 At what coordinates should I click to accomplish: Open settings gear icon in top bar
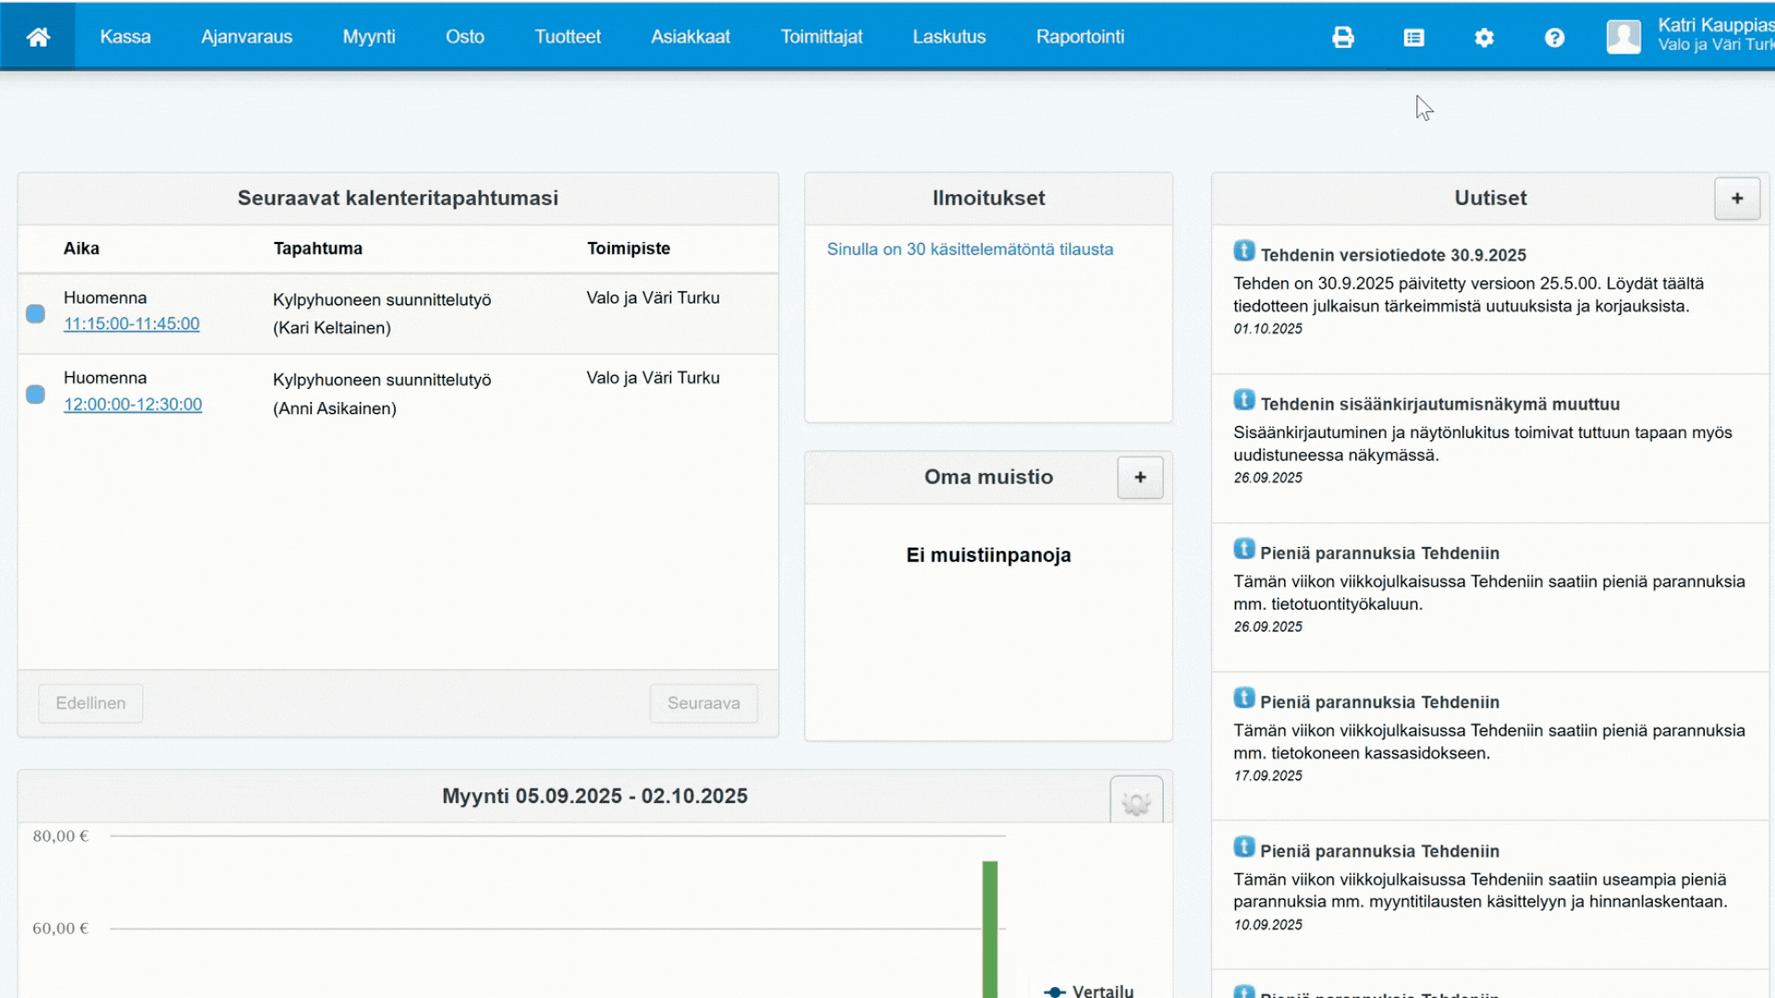click(1484, 37)
